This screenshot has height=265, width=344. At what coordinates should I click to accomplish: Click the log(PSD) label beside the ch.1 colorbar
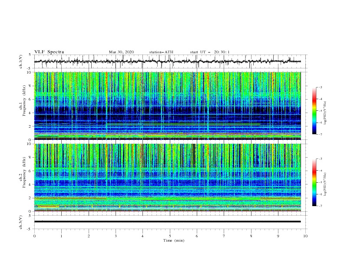[x=325, y=113]
